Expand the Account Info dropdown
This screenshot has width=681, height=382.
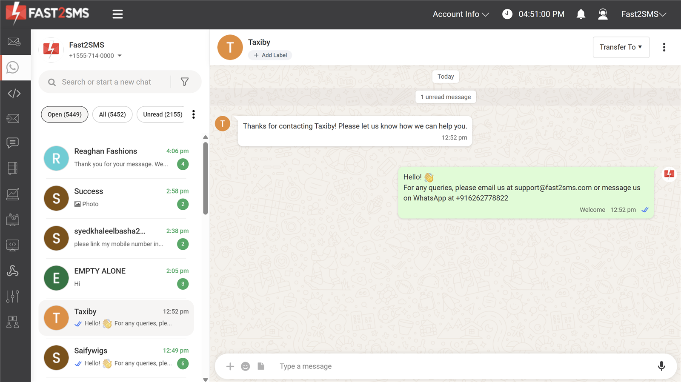[x=461, y=14]
